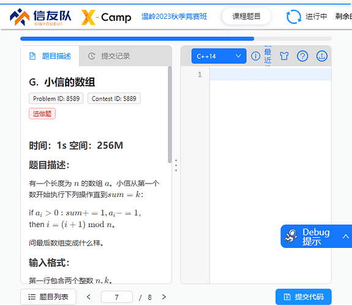Click the 课程题目 button
Image resolution: width=352 pixels, height=306 pixels.
[246, 17]
